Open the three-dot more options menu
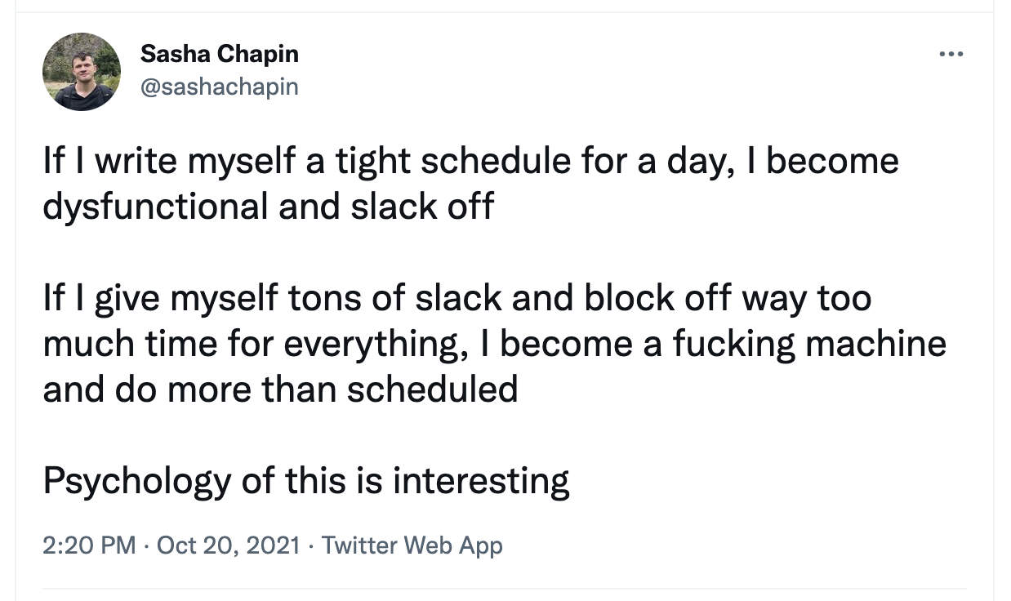This screenshot has height=601, width=1011. tap(951, 55)
